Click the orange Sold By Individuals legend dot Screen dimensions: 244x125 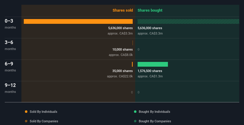pyautogui.click(x=26, y=112)
